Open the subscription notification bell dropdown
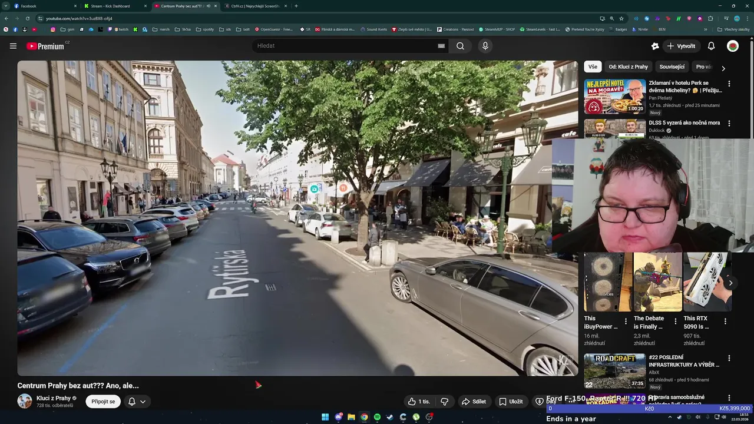 point(137,402)
